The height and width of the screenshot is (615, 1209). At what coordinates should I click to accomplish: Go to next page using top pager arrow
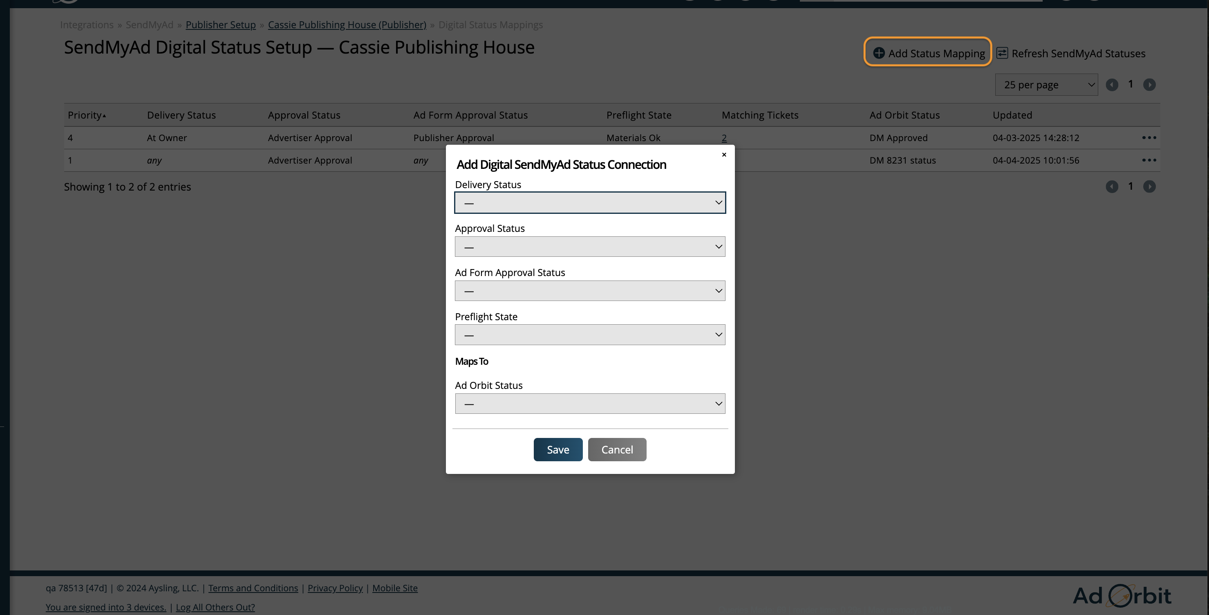point(1149,85)
